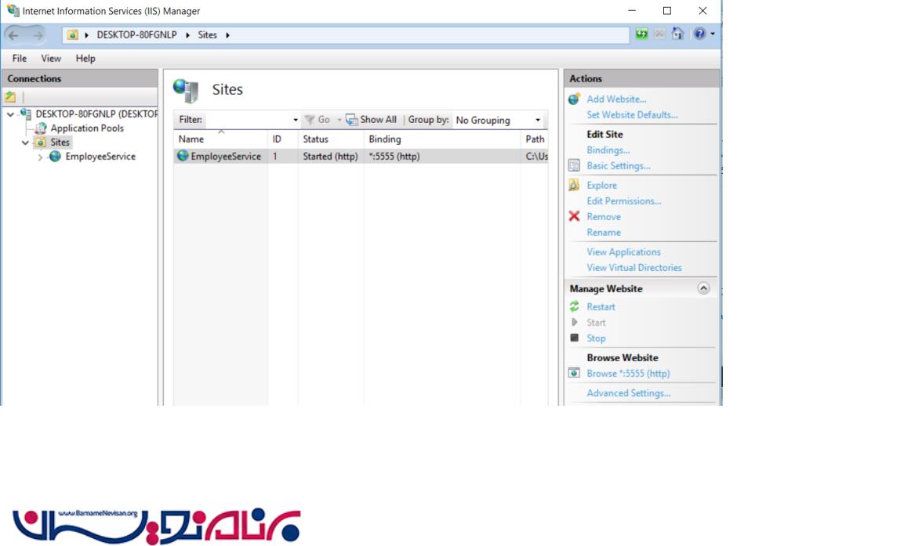Click Sites in the address bar breadcrumb
The height and width of the screenshot is (546, 904).
point(208,35)
